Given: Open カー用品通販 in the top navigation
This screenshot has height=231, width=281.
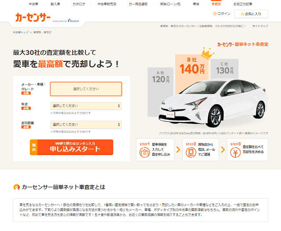Looking at the screenshot, I should [x=138, y=4].
